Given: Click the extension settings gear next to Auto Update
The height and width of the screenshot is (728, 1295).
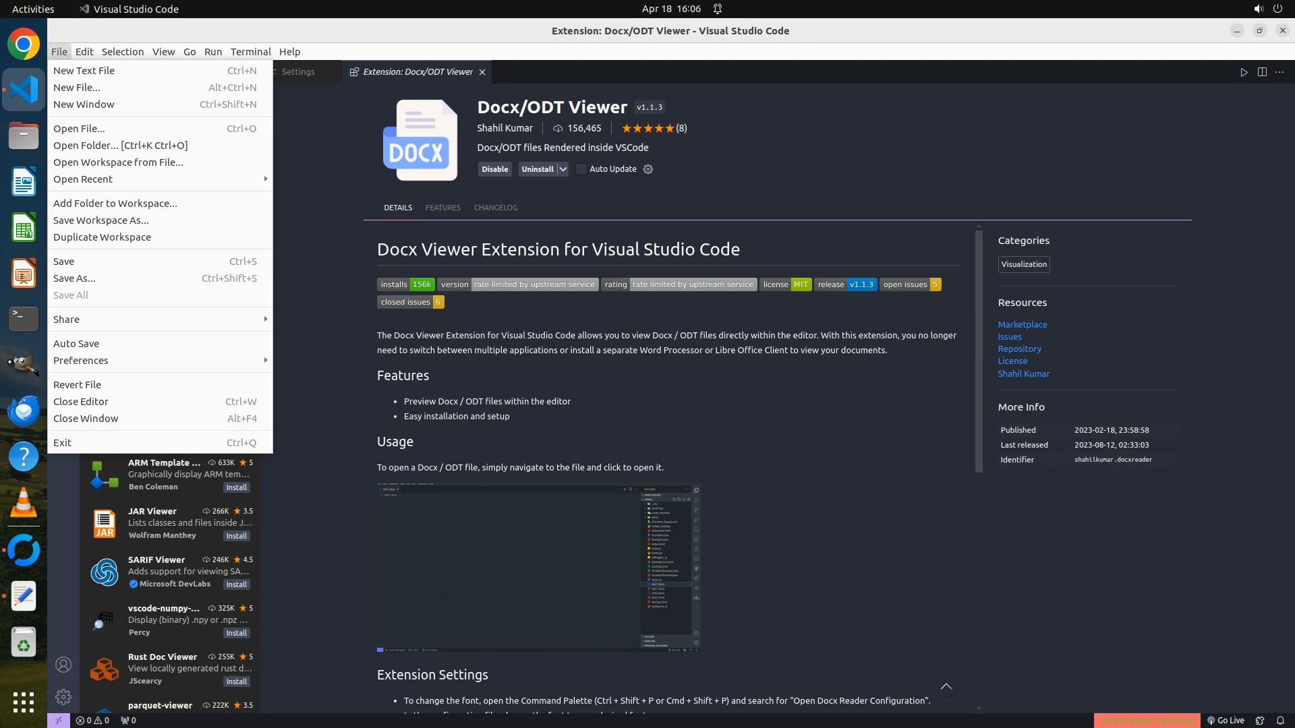Looking at the screenshot, I should coord(648,169).
